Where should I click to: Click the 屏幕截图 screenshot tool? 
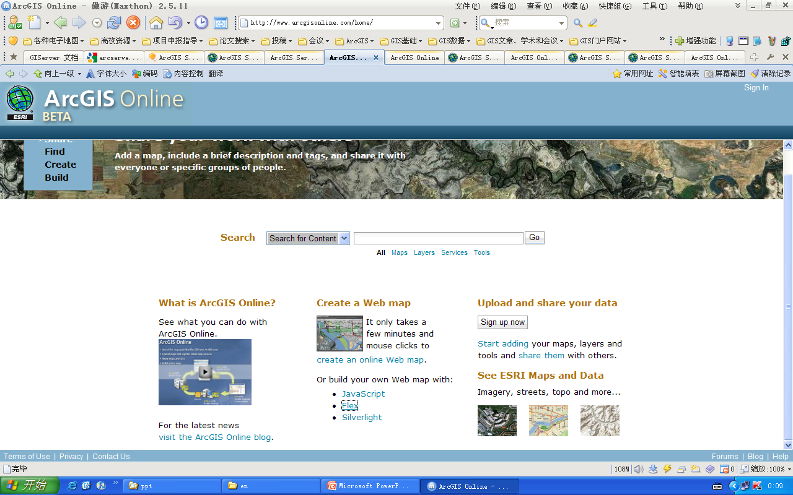pyautogui.click(x=725, y=73)
